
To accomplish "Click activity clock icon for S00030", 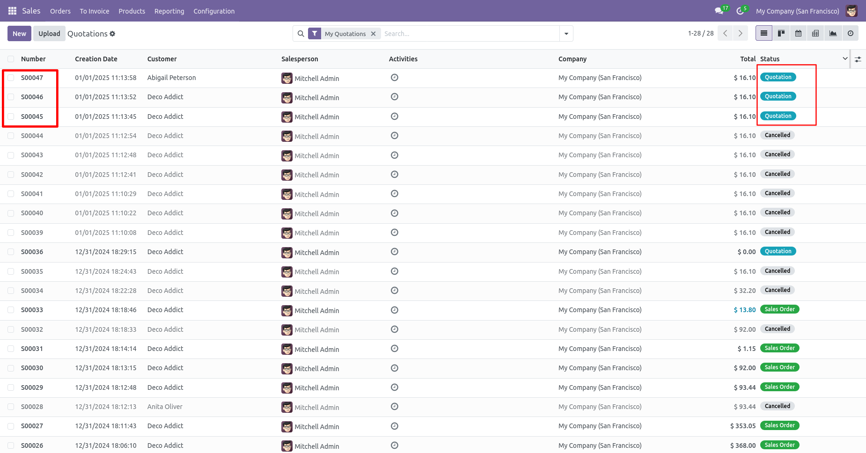I will tap(395, 368).
